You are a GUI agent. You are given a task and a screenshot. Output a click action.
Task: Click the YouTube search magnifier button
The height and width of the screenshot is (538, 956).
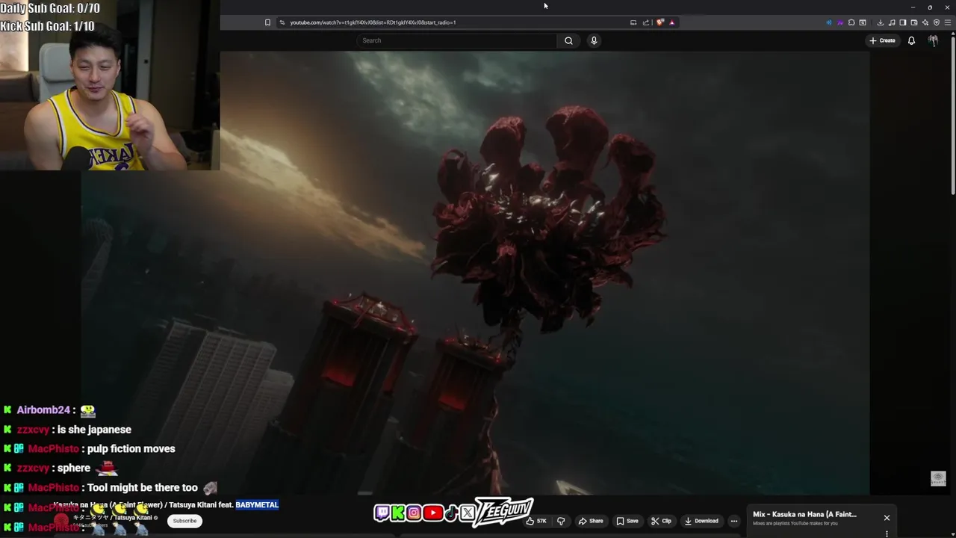pyautogui.click(x=568, y=40)
